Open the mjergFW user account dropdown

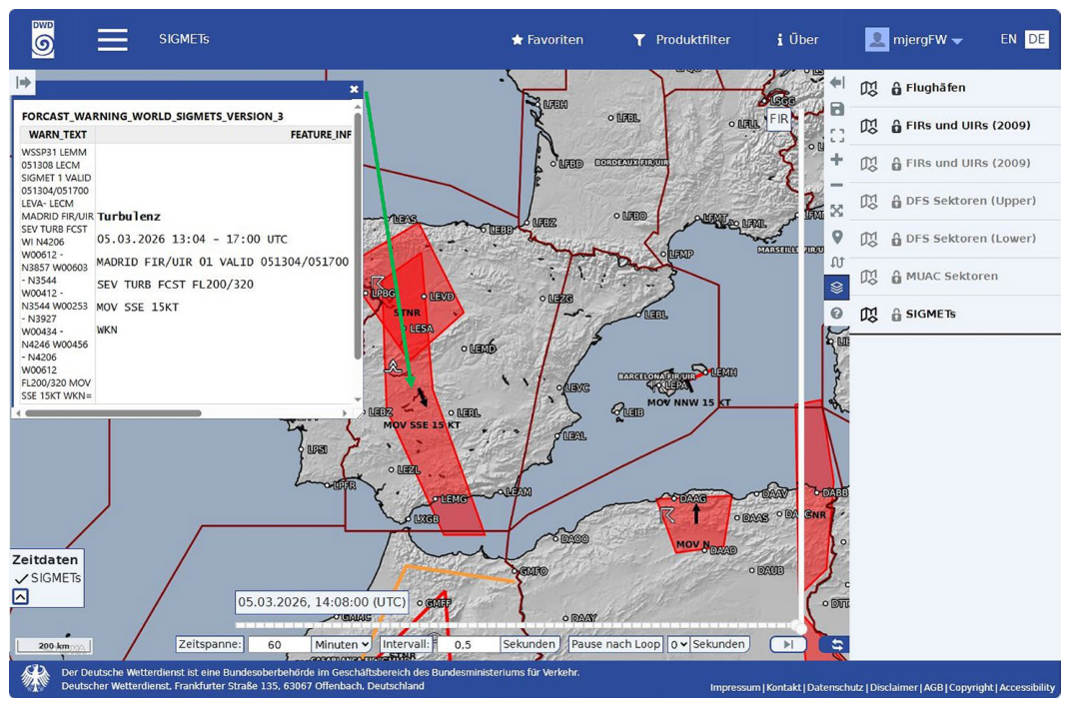click(913, 40)
